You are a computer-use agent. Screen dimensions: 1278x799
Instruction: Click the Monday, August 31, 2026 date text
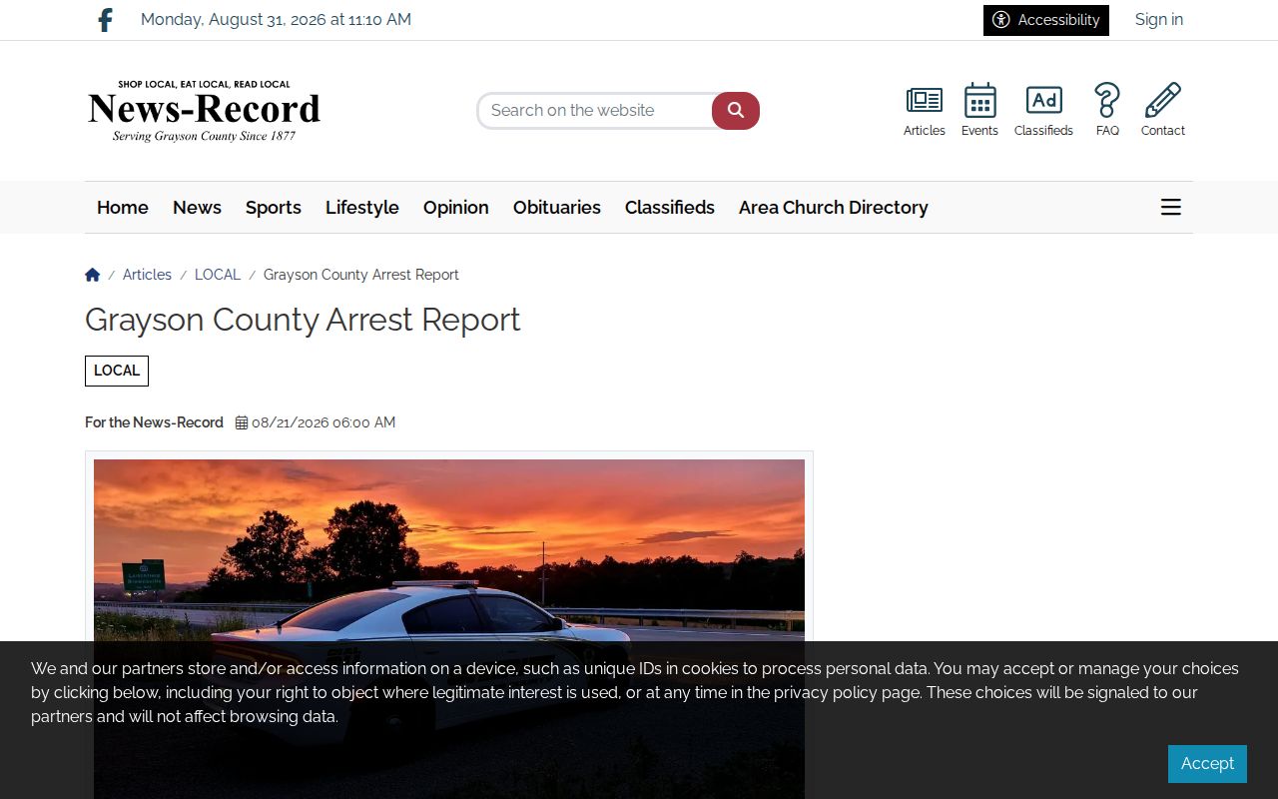(276, 20)
